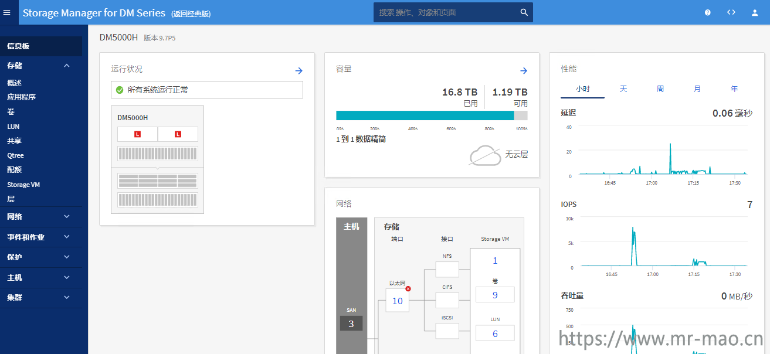
Task: Click the 1 到 1 数据精简 text
Action: coord(361,139)
